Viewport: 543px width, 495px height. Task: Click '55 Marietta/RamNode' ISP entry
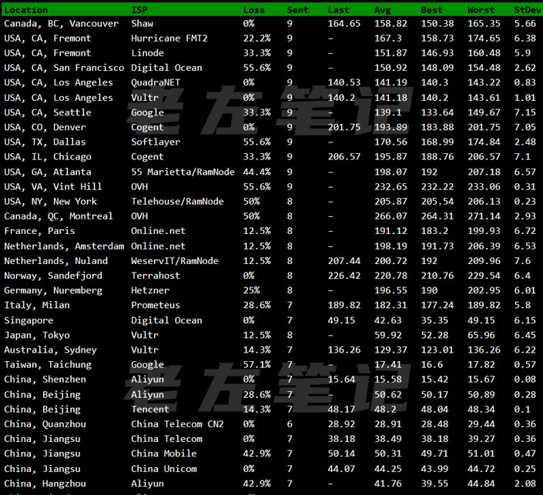183,172
